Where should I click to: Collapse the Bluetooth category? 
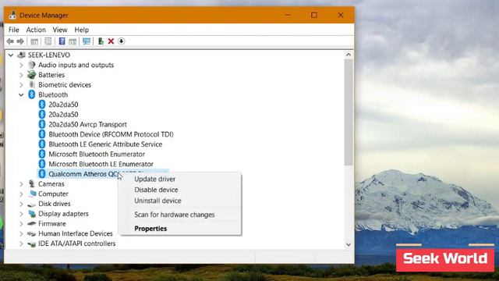pyautogui.click(x=21, y=94)
